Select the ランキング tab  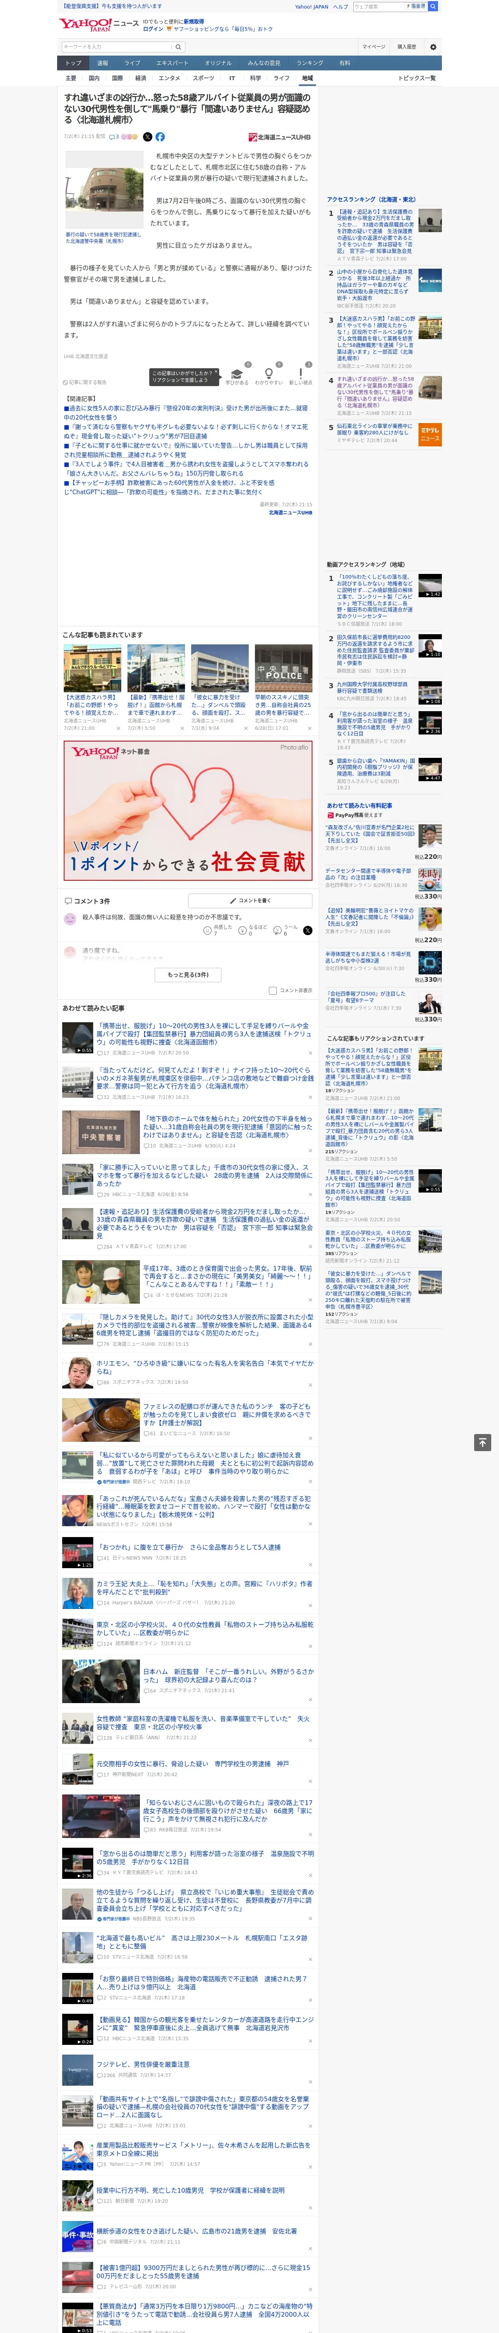[310, 63]
